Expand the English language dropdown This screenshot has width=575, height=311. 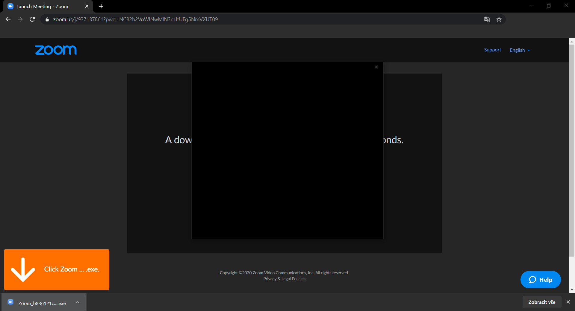coord(520,50)
